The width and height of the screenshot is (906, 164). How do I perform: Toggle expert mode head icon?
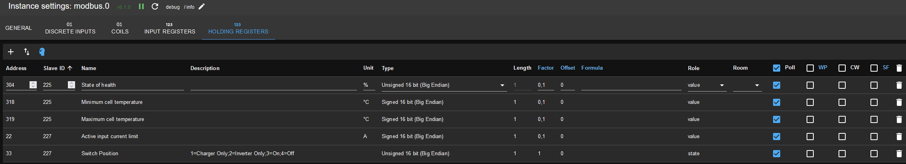42,52
